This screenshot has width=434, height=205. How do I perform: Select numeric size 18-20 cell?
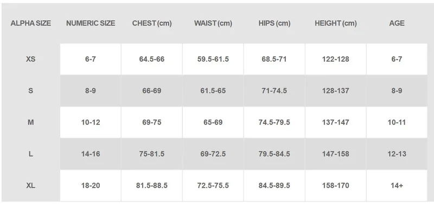[x=91, y=186]
